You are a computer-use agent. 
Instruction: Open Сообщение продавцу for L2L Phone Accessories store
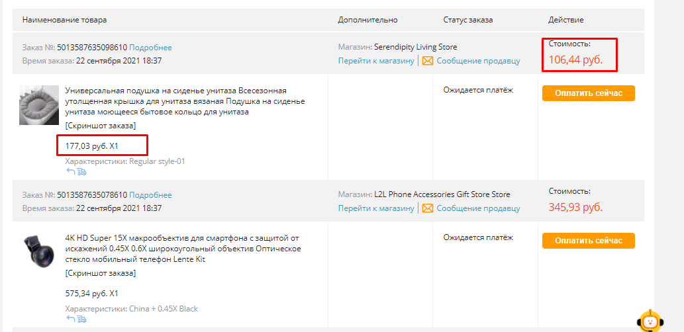(x=478, y=208)
